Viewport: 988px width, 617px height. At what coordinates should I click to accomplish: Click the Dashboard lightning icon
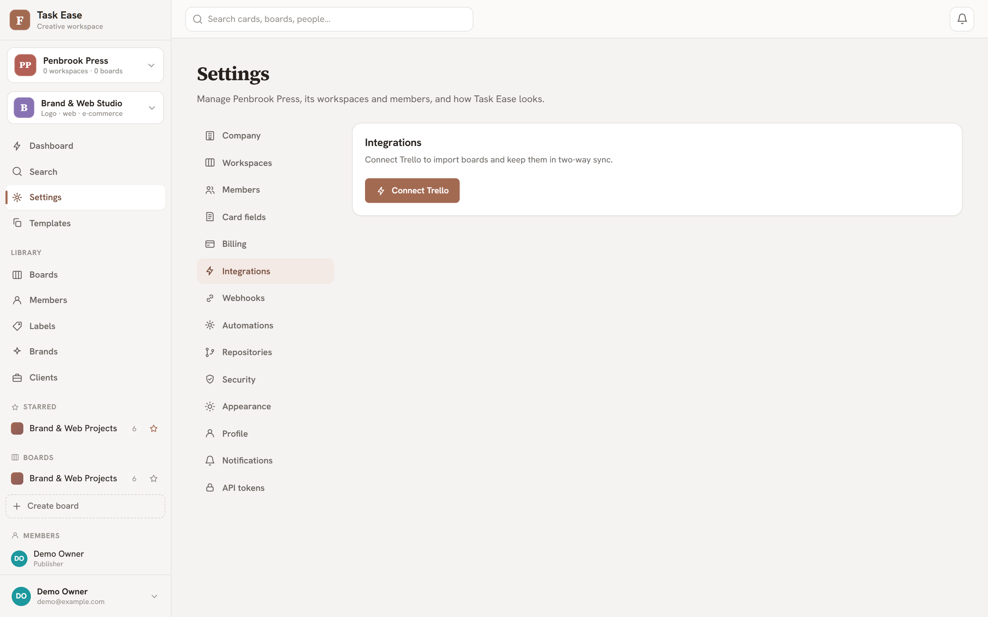click(x=17, y=146)
